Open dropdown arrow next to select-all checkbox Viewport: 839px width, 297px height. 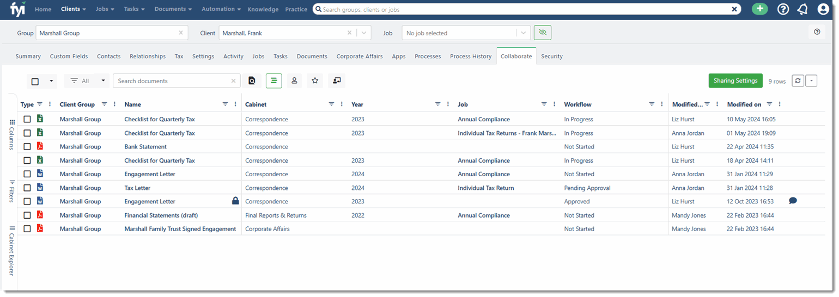[x=51, y=81]
